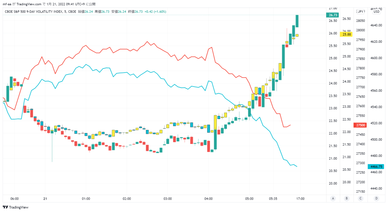Click the 4640.00 value on scale D

376,25
